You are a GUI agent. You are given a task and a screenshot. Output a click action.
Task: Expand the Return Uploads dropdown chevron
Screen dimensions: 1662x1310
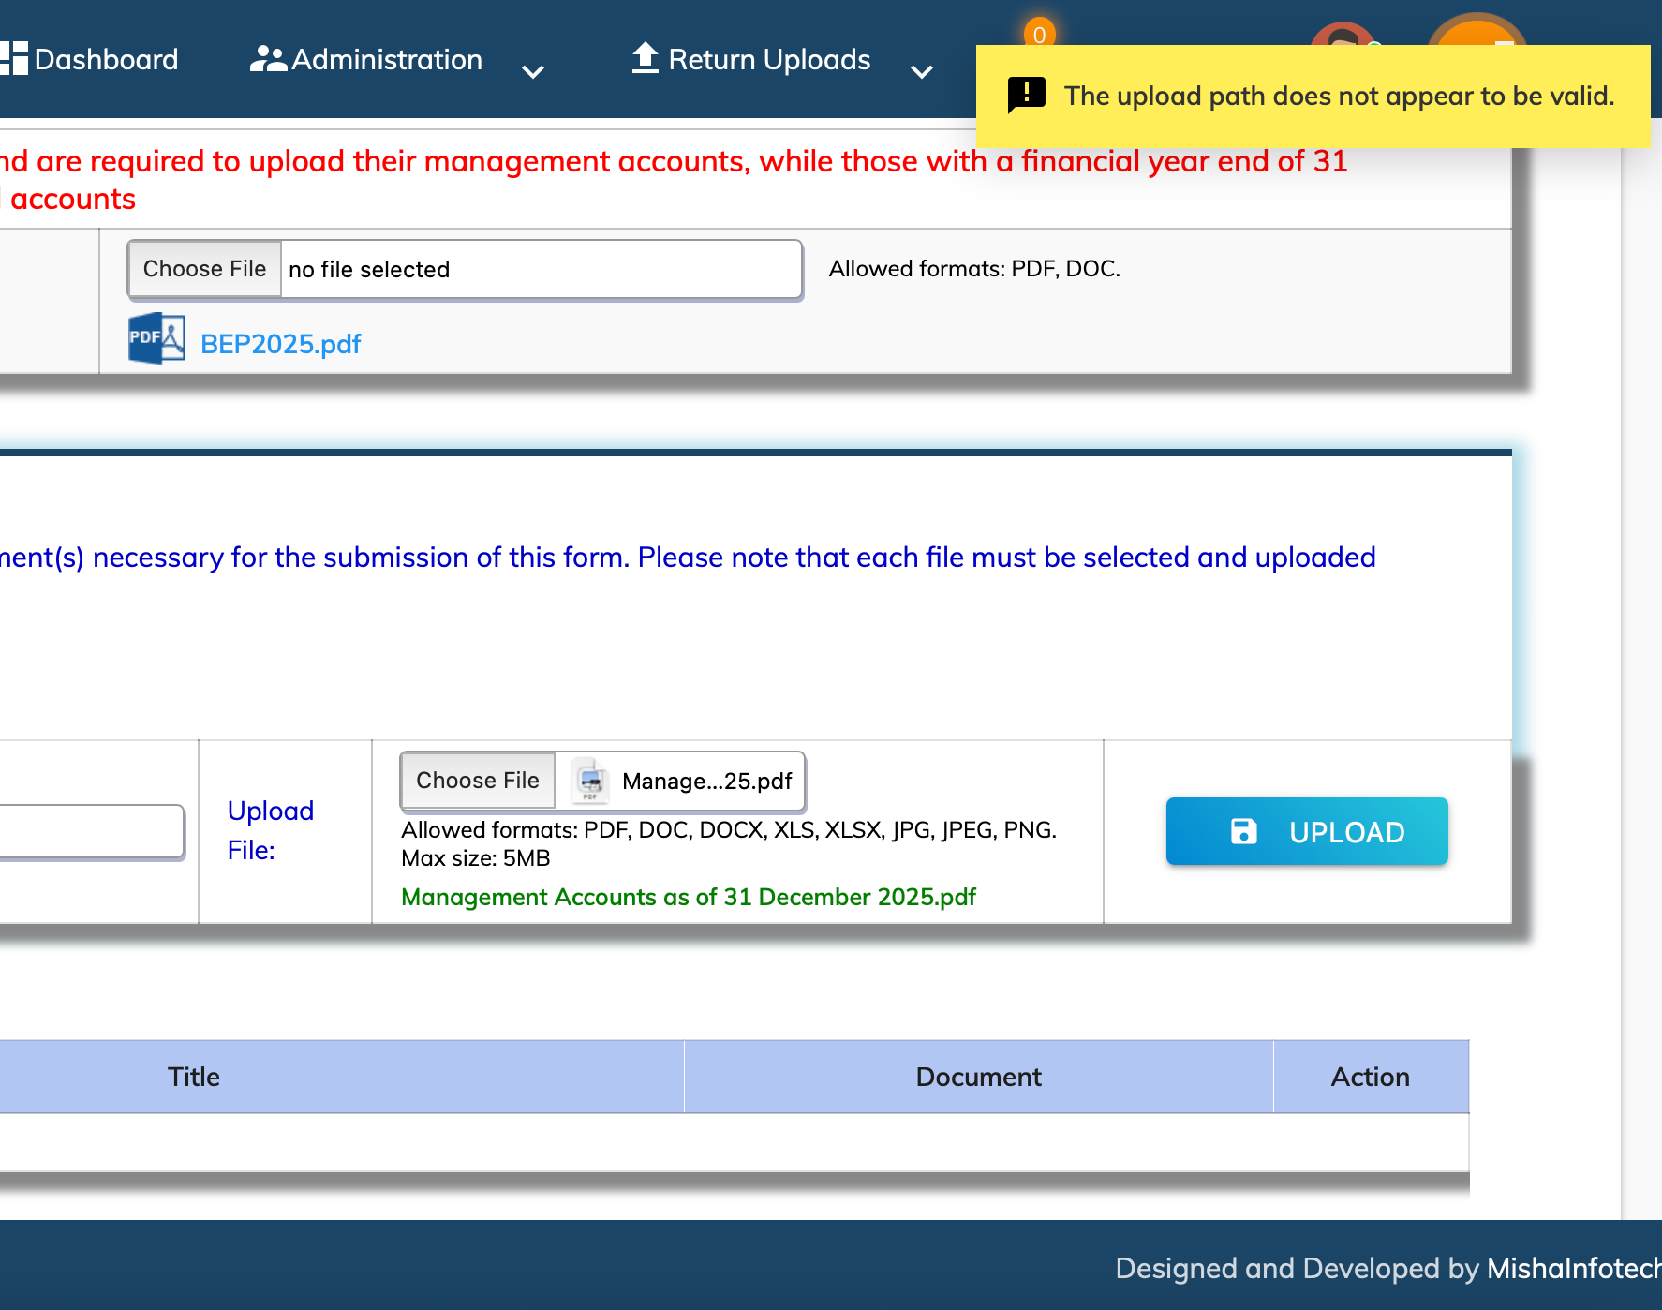(922, 71)
